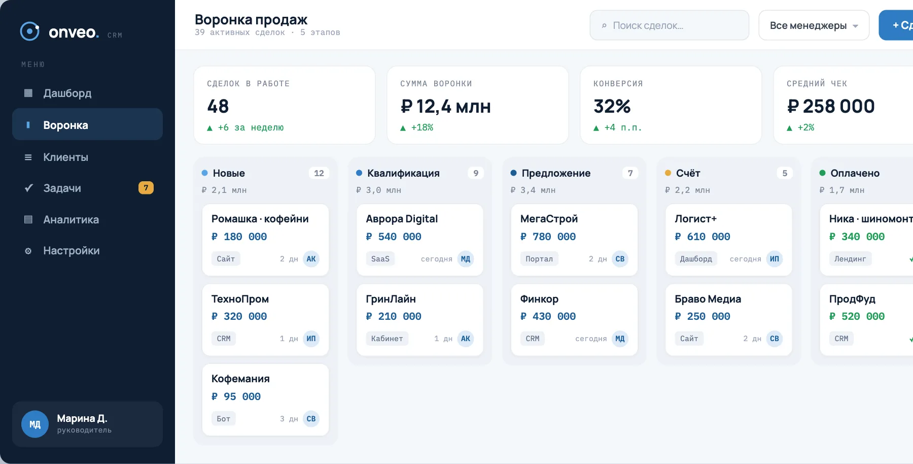Open Задачи menu item
Image resolution: width=913 pixels, height=464 pixels.
click(87, 188)
